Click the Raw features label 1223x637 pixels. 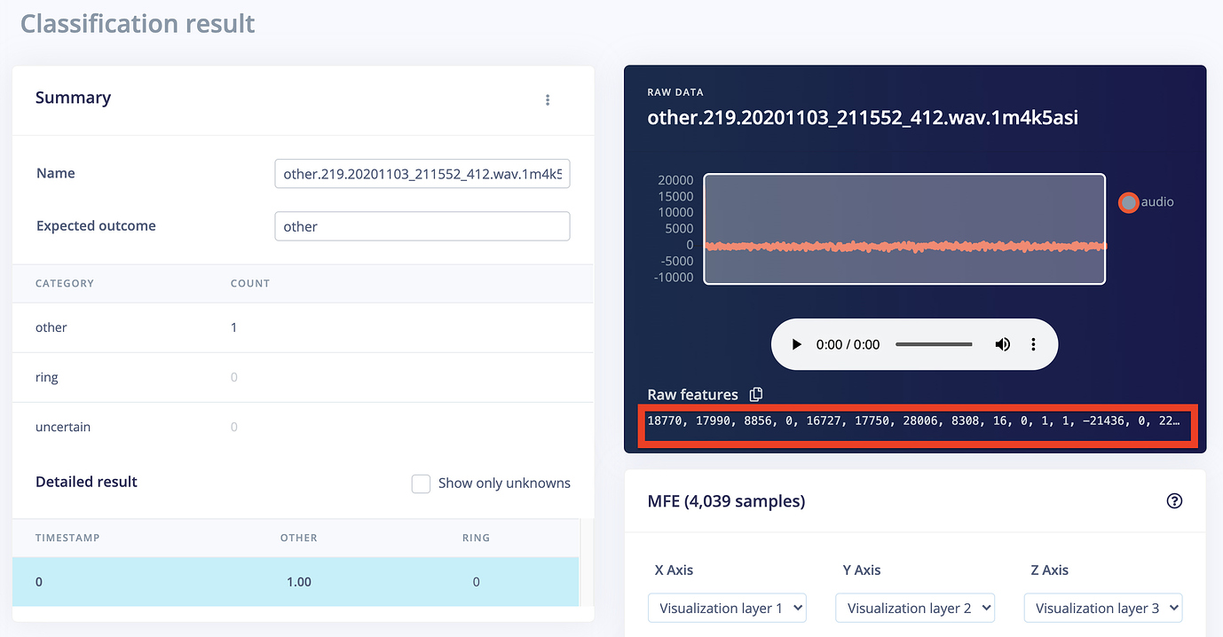point(691,394)
